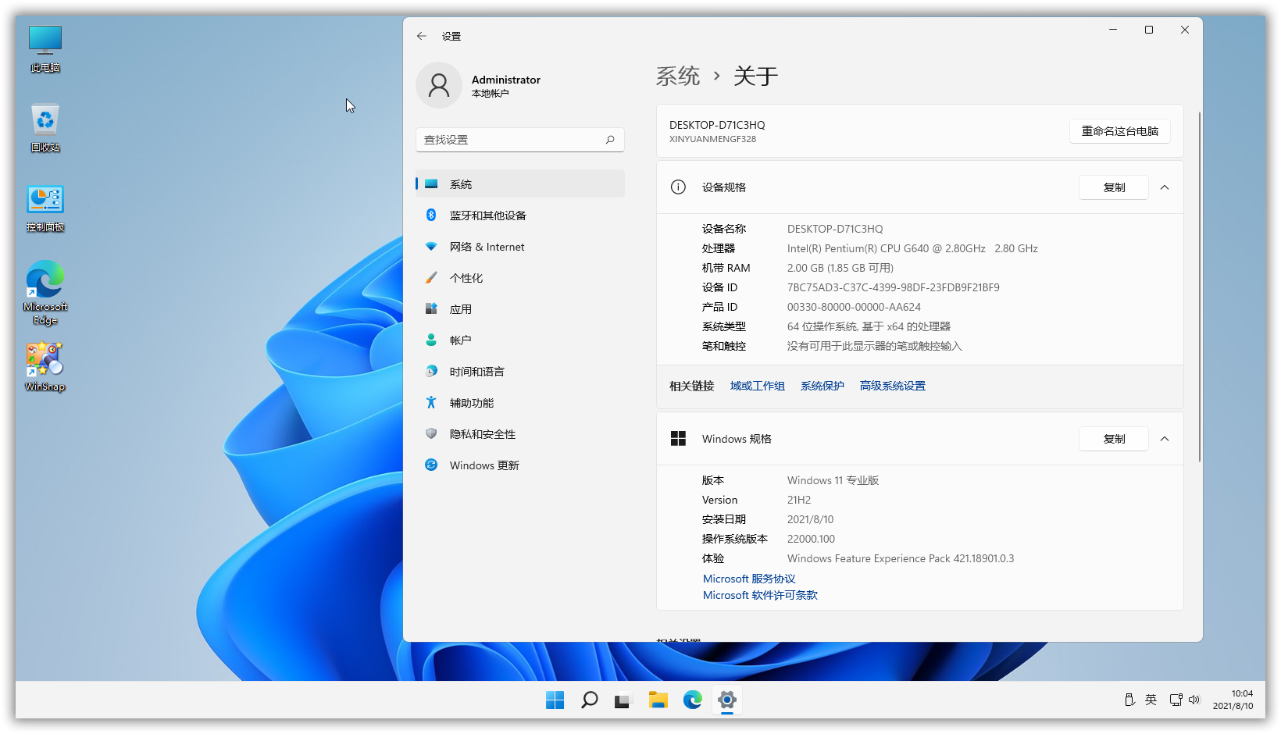
Task: Open the volume tray icon
Action: [x=1194, y=700]
